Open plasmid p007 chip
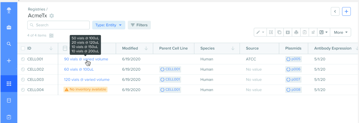This screenshot has width=359, height=123. pyautogui.click(x=293, y=79)
